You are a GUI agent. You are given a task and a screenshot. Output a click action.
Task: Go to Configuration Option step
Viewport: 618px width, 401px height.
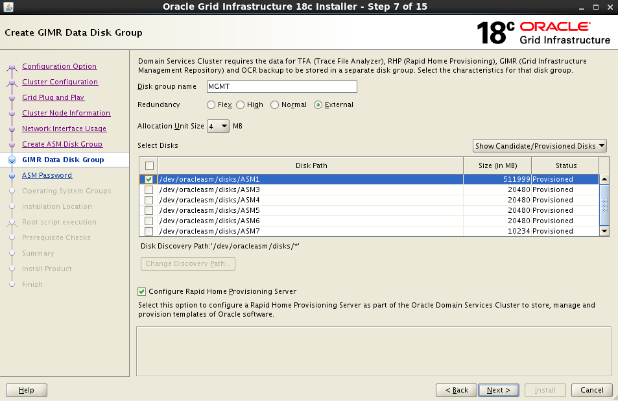(x=59, y=66)
